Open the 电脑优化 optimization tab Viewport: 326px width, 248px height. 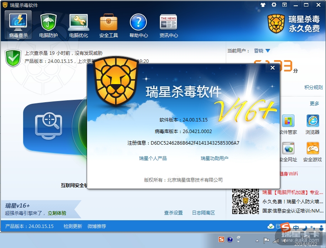click(x=78, y=25)
